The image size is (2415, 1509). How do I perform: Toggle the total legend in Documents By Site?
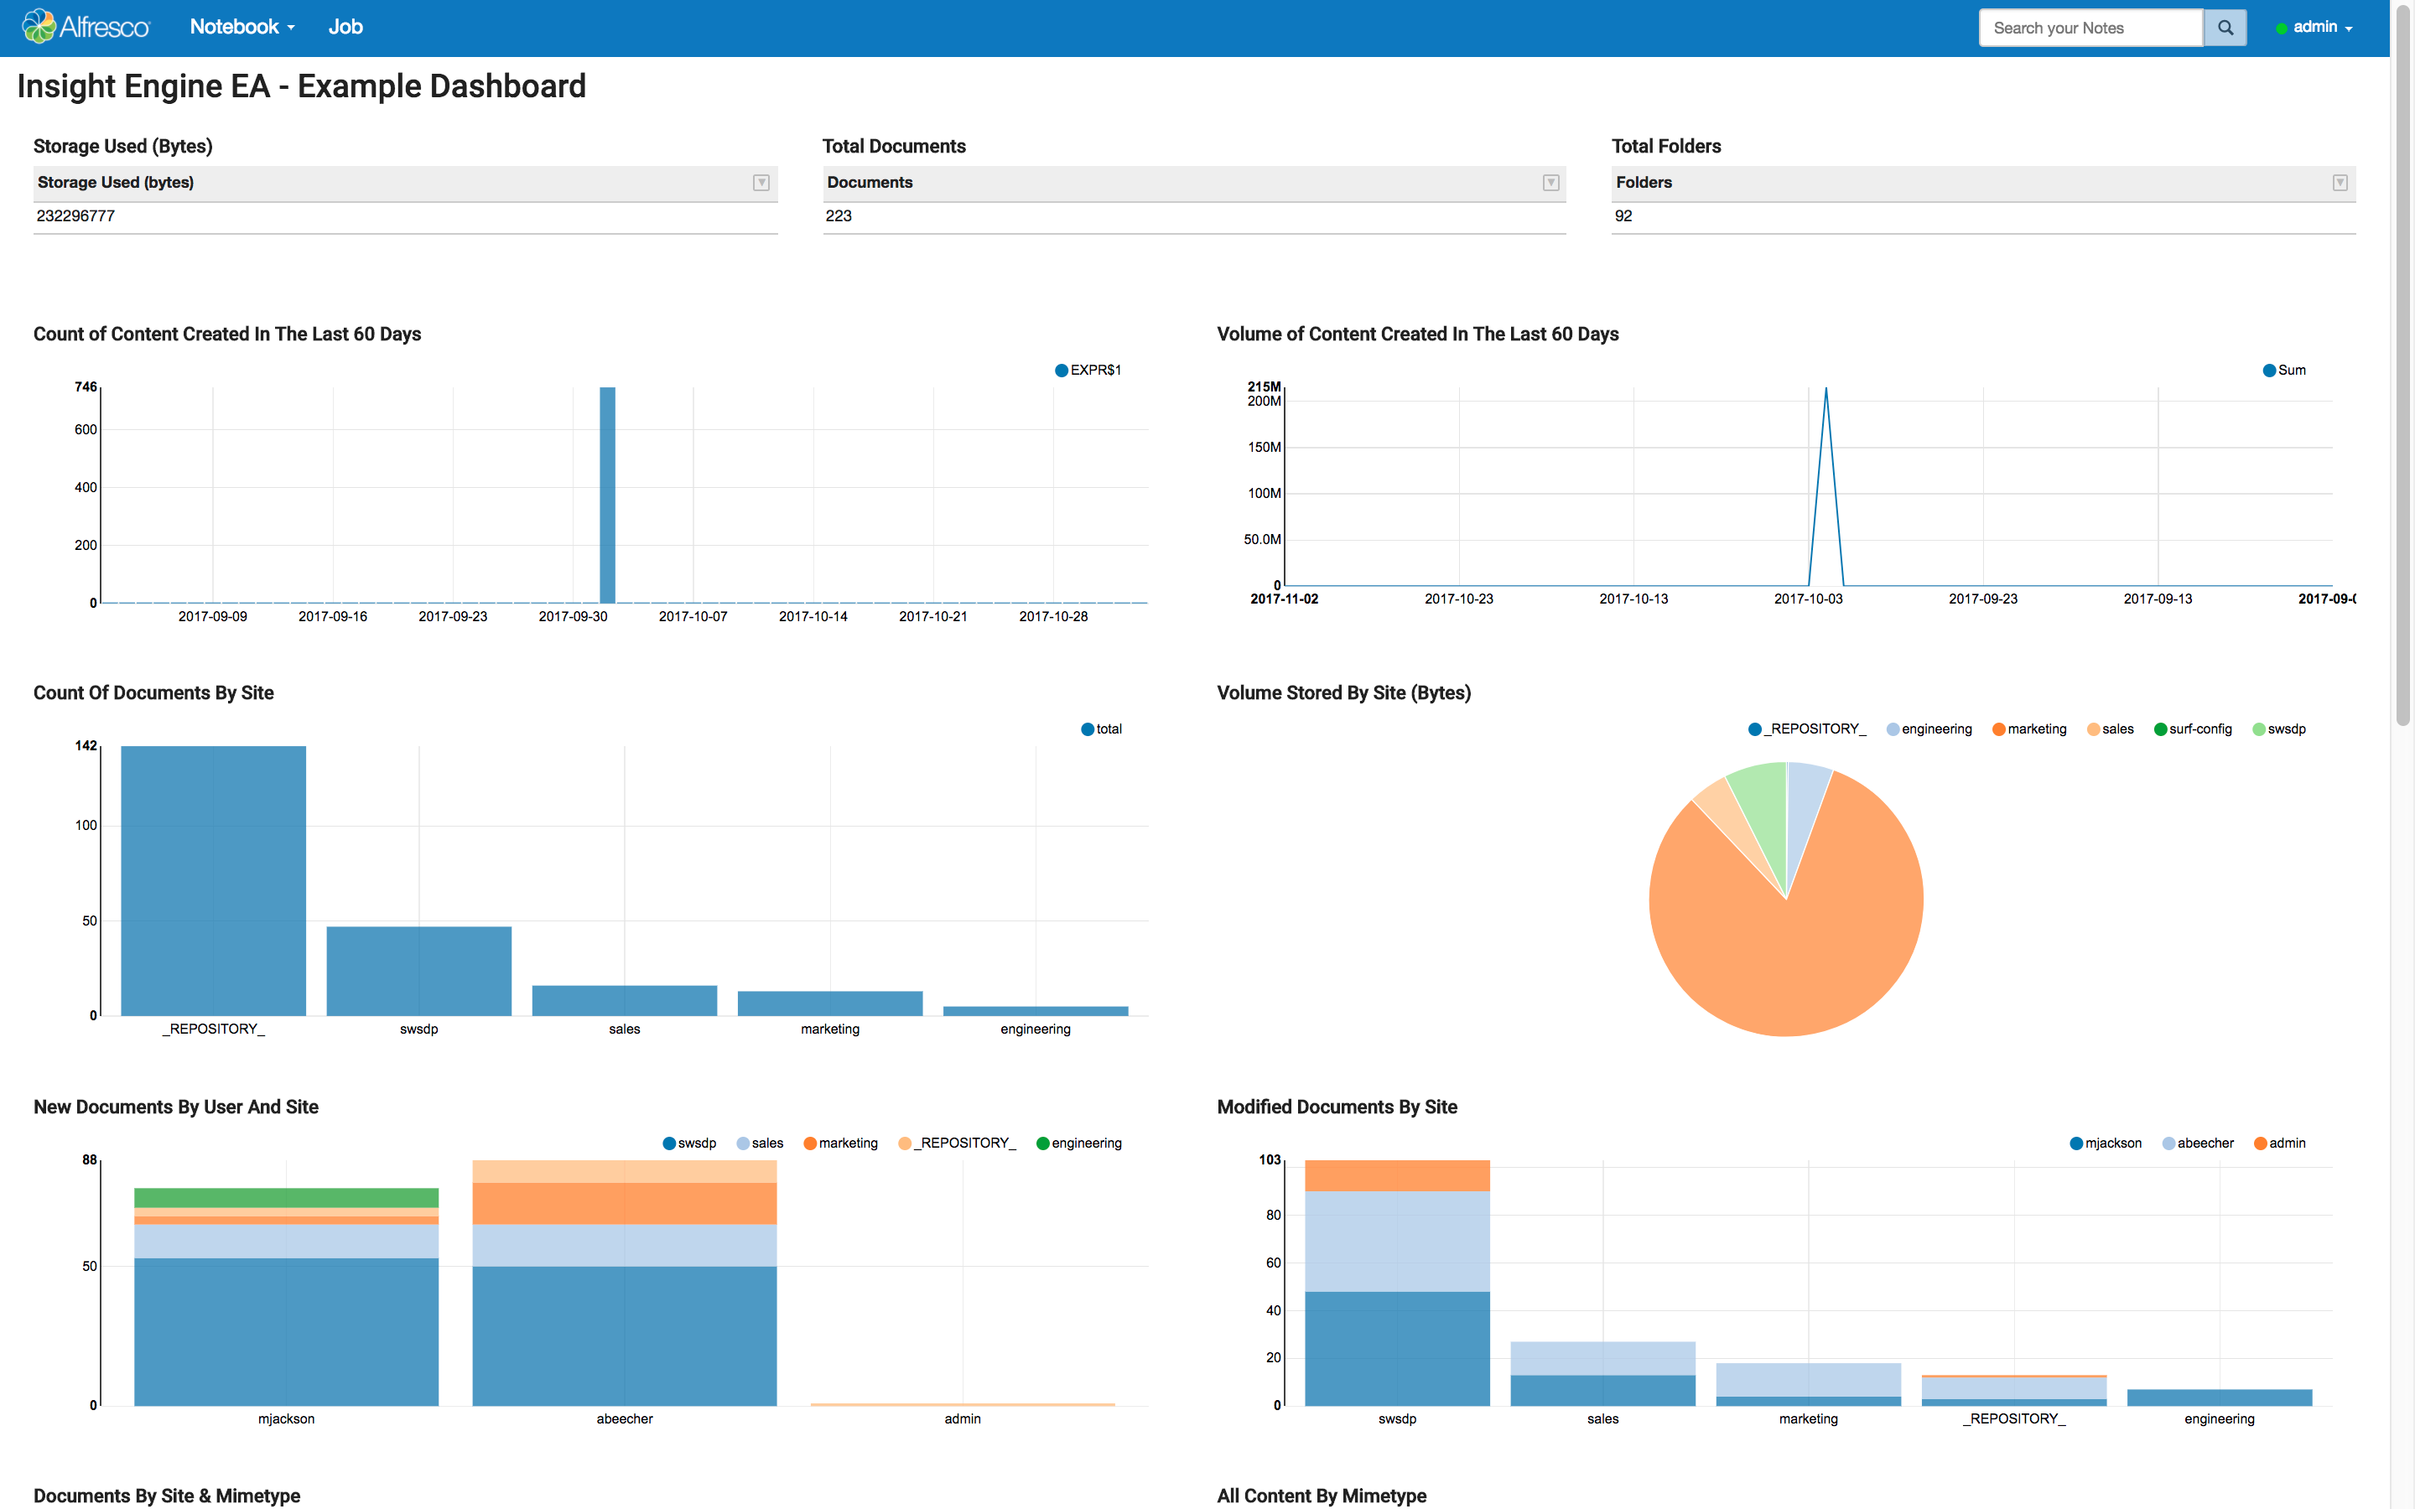1088,729
